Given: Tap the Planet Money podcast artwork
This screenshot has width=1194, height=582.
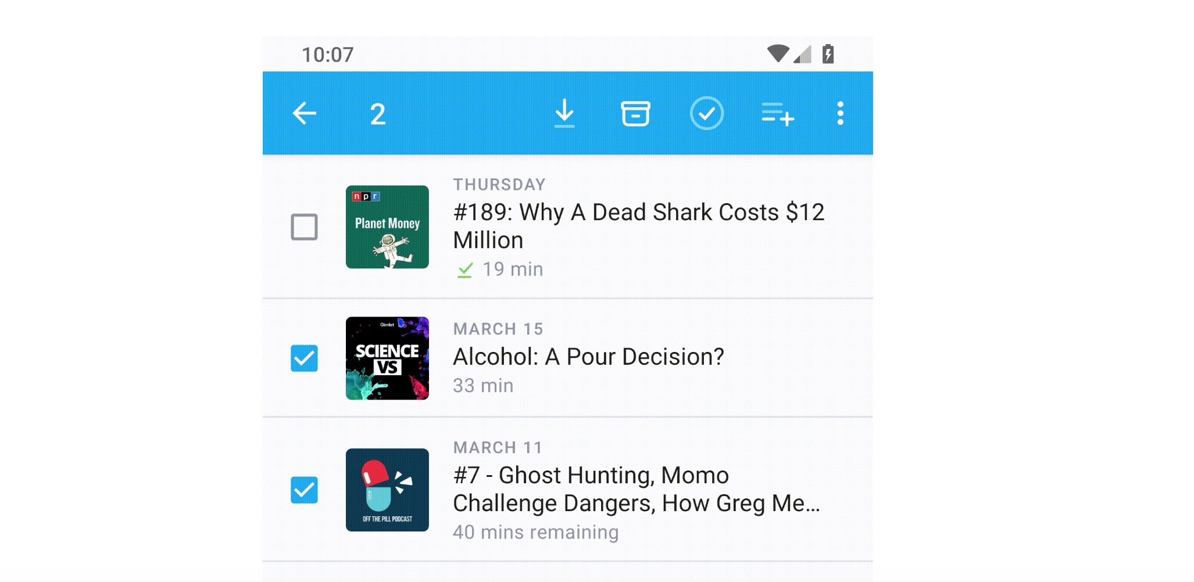Looking at the screenshot, I should click(387, 228).
